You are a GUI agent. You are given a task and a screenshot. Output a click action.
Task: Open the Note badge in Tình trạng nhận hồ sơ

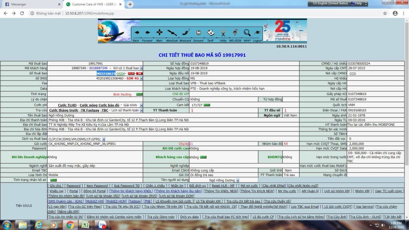coord(54,180)
